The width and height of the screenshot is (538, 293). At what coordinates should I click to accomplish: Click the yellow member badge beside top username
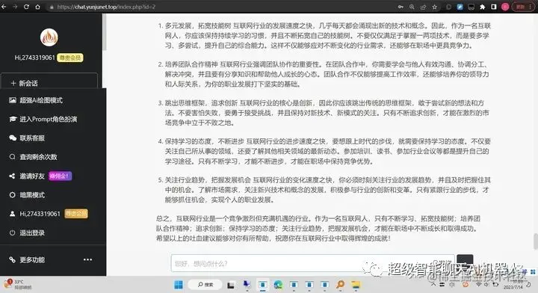70,58
